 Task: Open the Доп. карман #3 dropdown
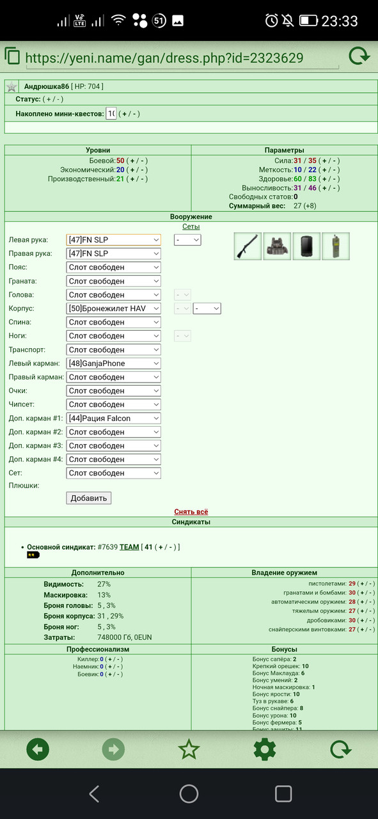(114, 445)
